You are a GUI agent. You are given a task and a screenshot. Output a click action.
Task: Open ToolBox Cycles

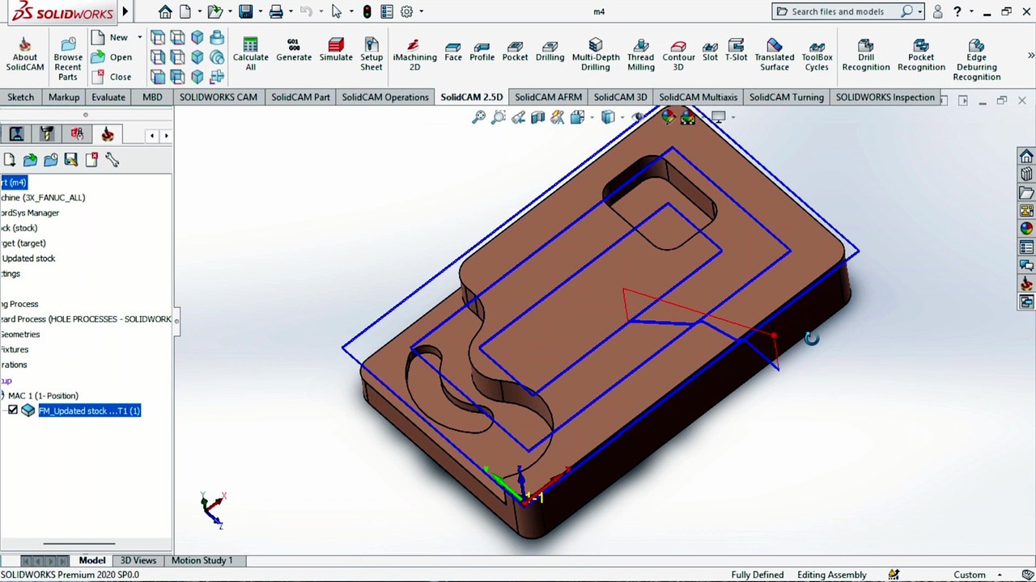tap(817, 55)
